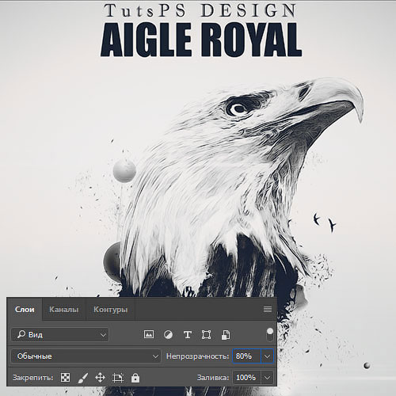The width and height of the screenshot is (396, 396).
Task: Filter for shape layers icon
Action: (x=206, y=335)
